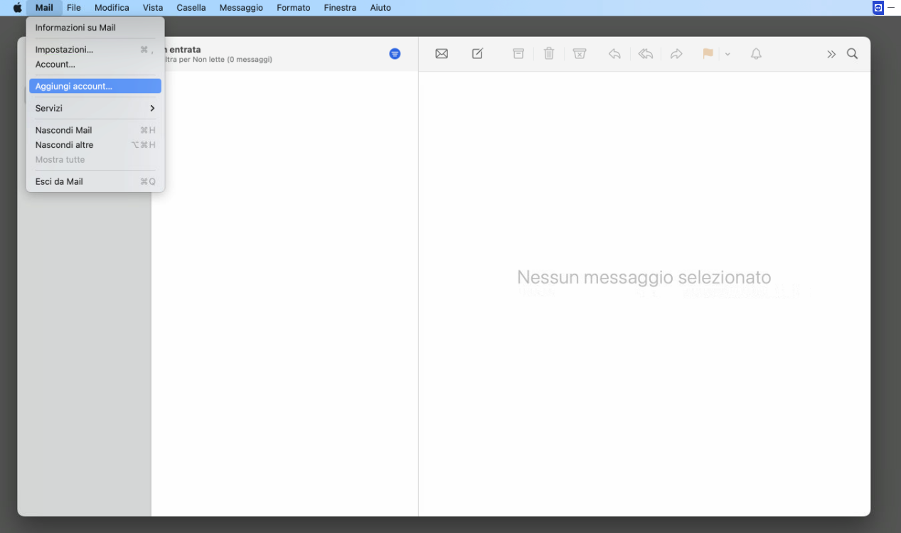The width and height of the screenshot is (901, 533).
Task: Select Aggiungi account… from Mail menu
Action: click(x=95, y=86)
